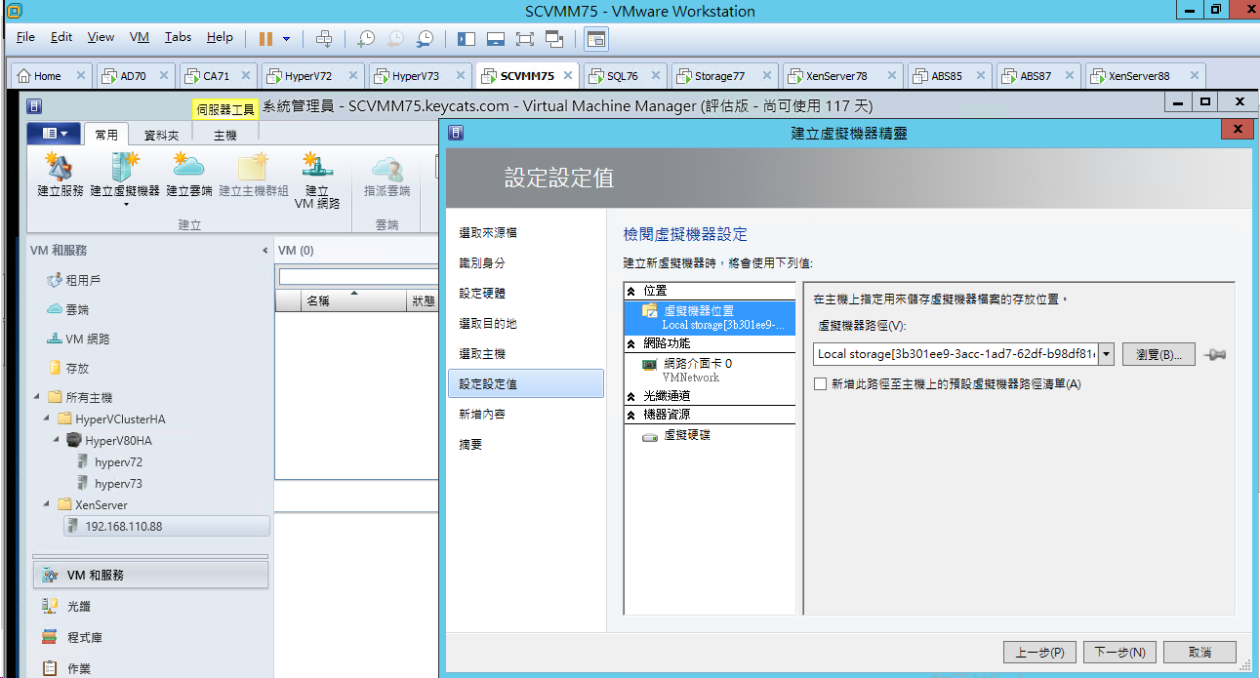Collapse the 機器資源 settings section

click(x=630, y=415)
